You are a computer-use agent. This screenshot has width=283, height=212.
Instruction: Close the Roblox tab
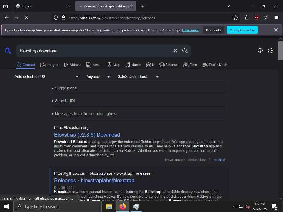pos(69,6)
